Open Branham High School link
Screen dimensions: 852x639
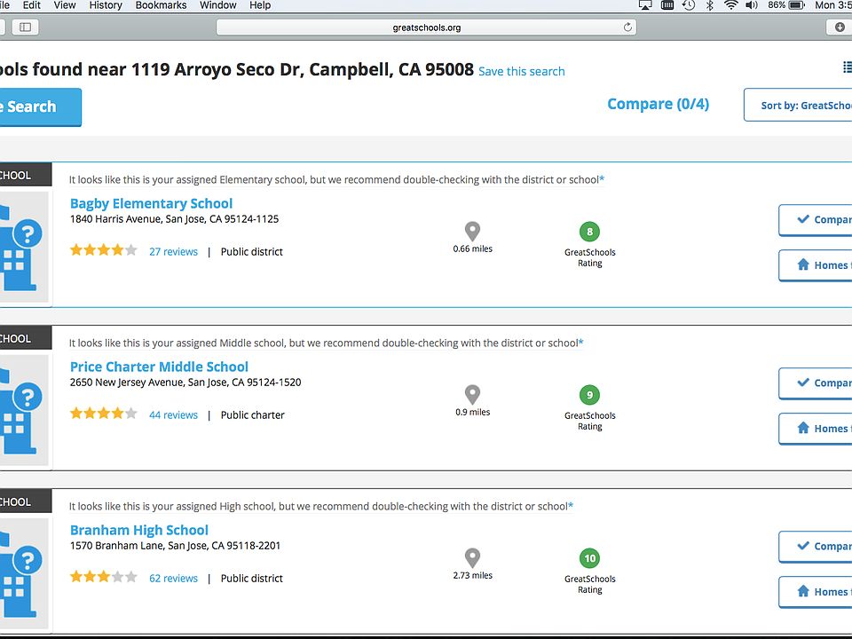139,531
